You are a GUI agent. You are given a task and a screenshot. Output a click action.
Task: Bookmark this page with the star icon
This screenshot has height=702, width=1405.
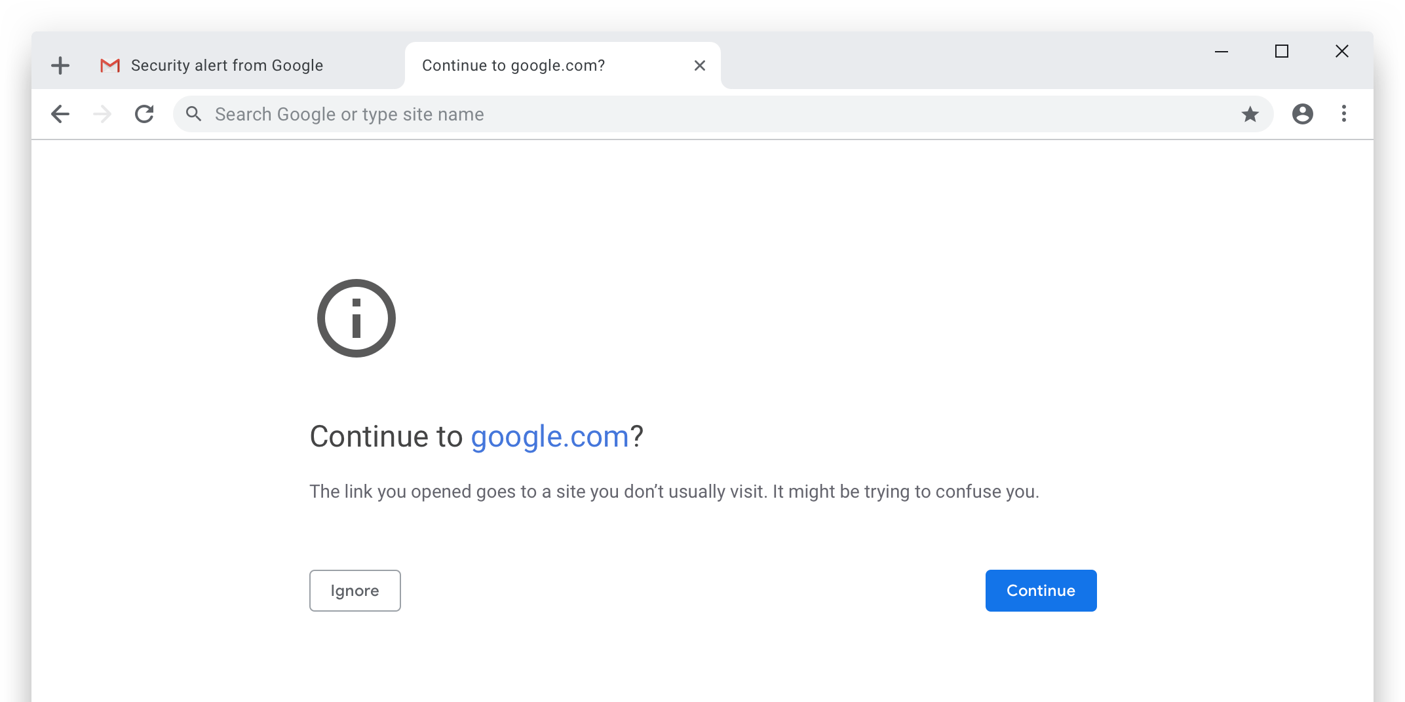[1250, 114]
